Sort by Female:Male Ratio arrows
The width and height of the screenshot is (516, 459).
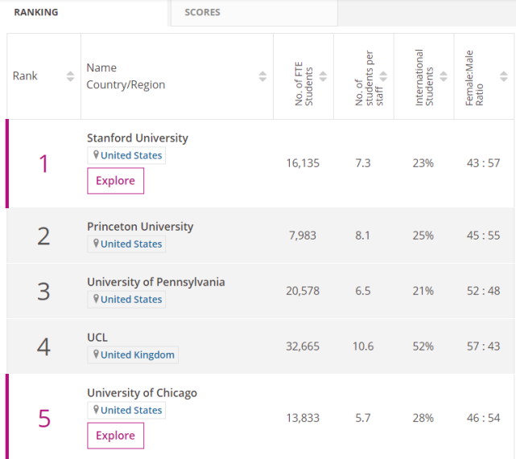click(x=503, y=76)
